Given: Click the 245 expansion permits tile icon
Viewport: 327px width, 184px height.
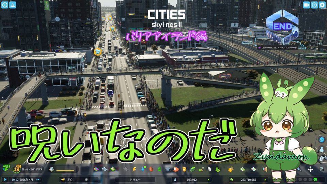Looking at the screenshot, I should 6,169.
